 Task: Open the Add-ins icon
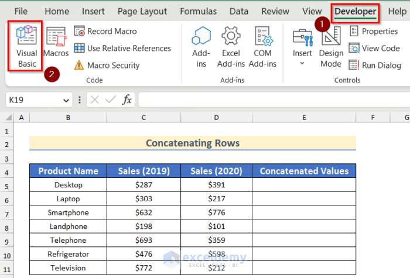201,47
